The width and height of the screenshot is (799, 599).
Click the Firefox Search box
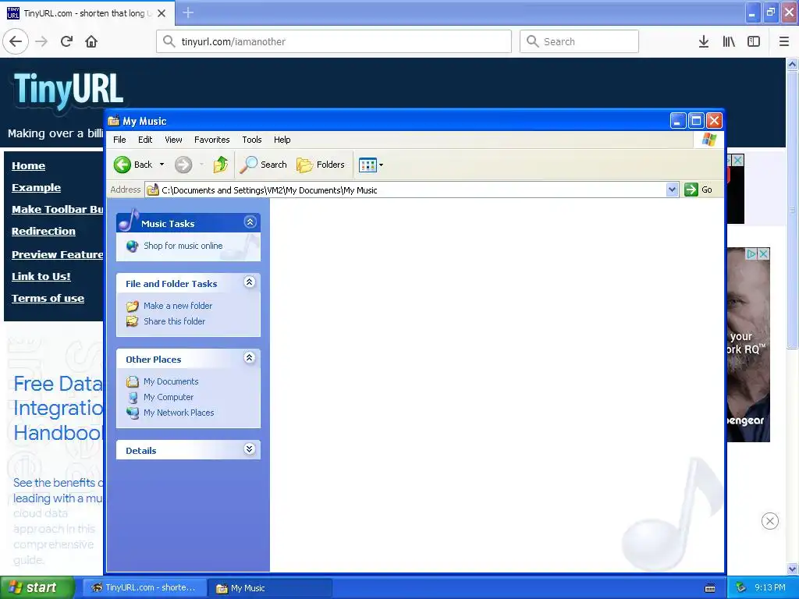click(x=579, y=41)
